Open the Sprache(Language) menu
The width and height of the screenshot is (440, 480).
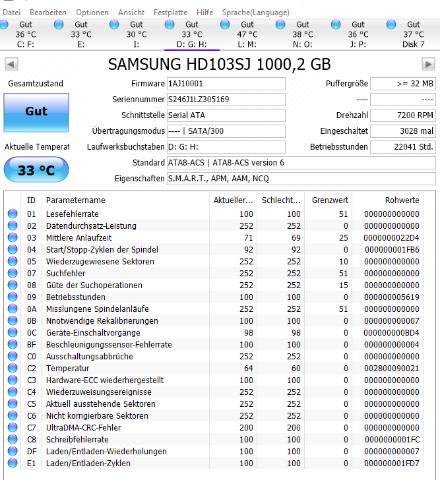click(x=256, y=13)
